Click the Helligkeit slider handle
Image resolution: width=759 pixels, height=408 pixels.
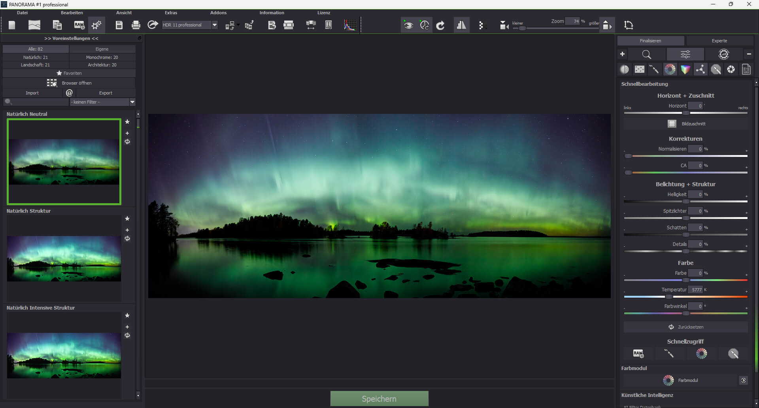pos(686,202)
